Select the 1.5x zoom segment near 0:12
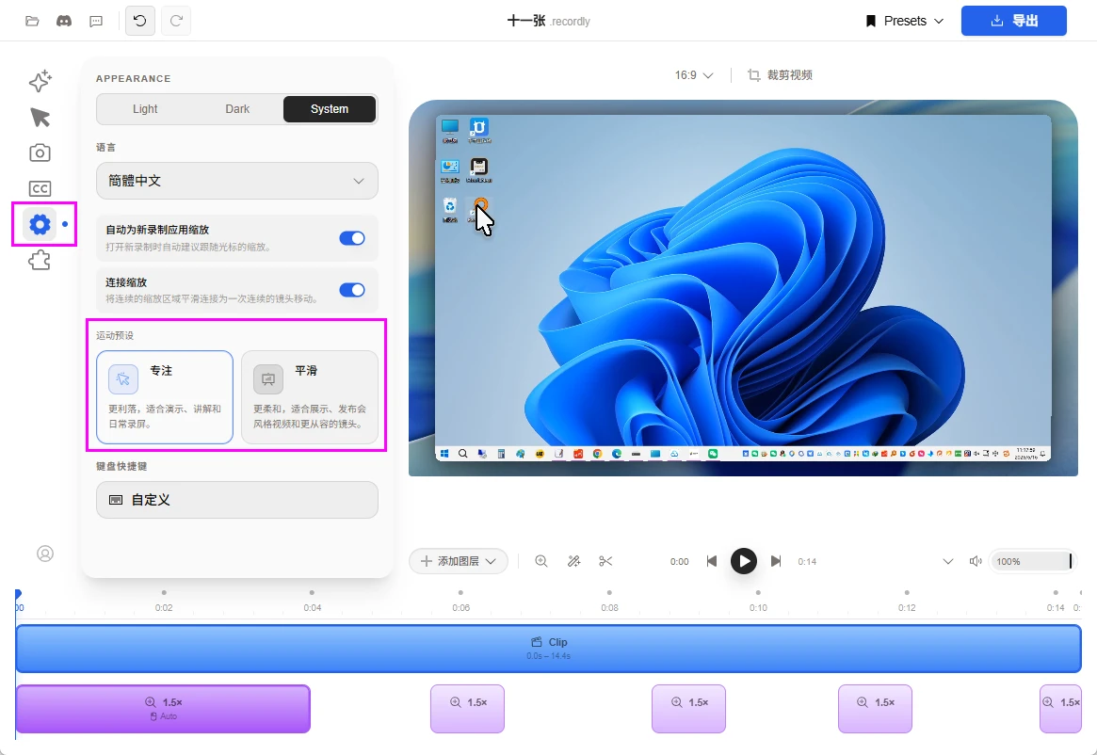 (x=875, y=709)
